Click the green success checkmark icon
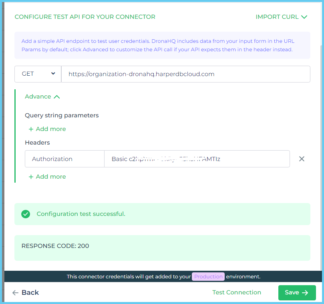The image size is (324, 304). (x=26, y=214)
